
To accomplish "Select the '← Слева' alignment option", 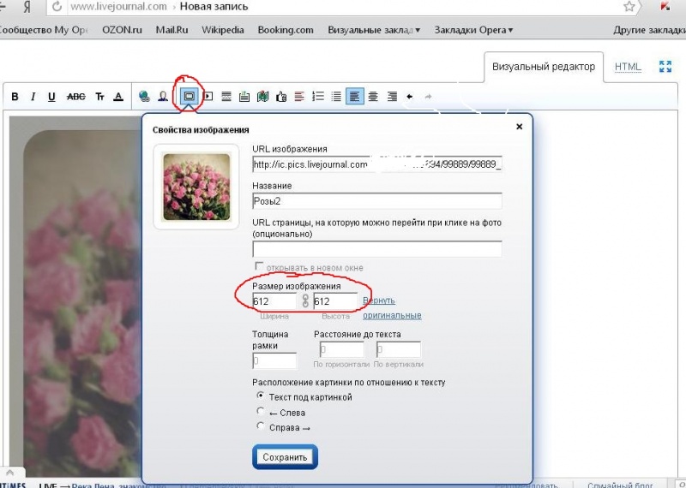I will click(261, 411).
